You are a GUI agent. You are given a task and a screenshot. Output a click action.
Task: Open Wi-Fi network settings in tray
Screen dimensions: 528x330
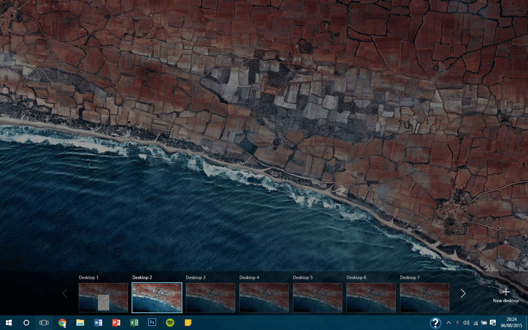pos(476,323)
